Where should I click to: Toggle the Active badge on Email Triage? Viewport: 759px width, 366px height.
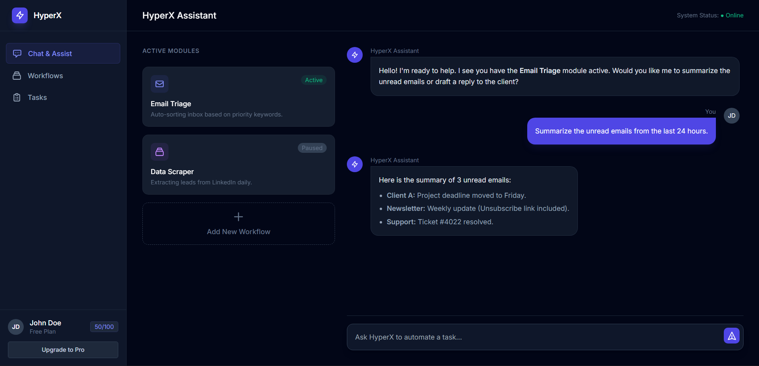[313, 80]
